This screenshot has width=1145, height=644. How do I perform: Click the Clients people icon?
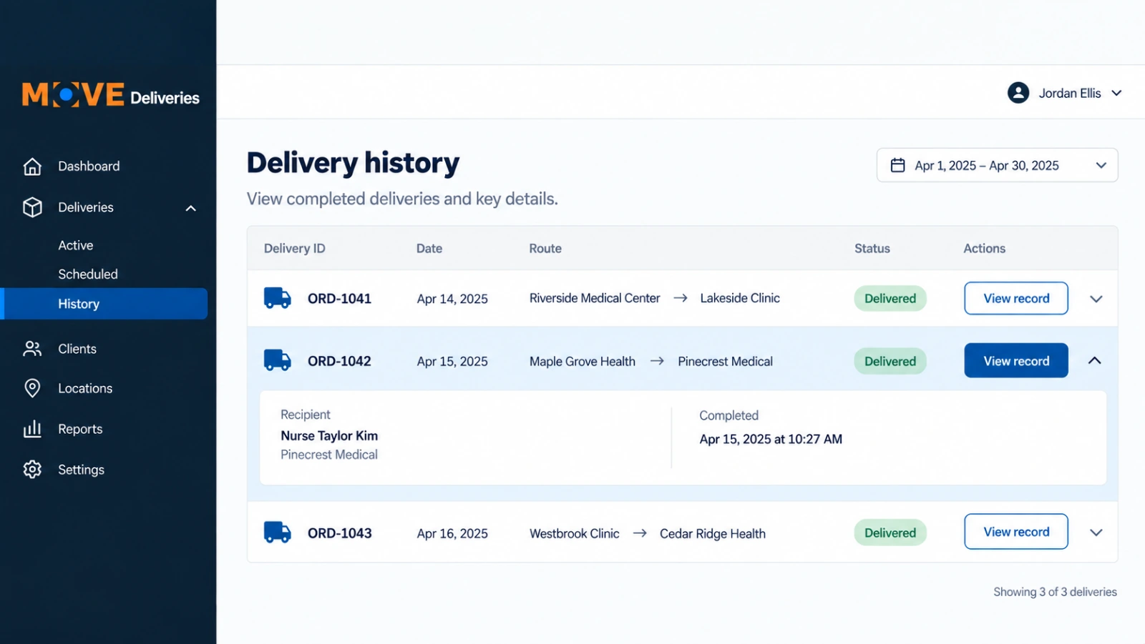click(32, 349)
